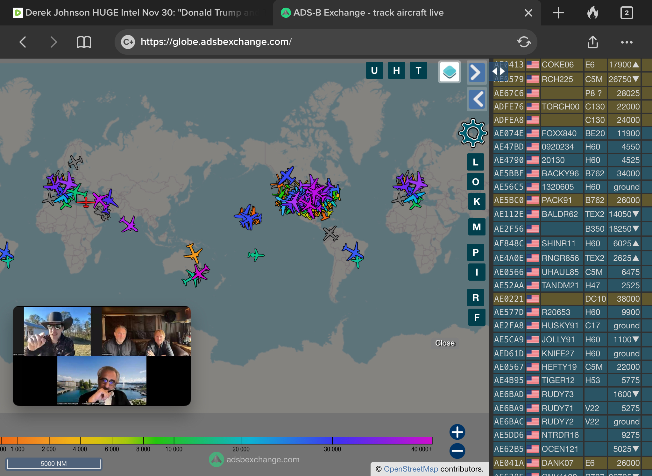Open the OpenStreetMap contributors link
Viewport: 652px width, 476px height.
pyautogui.click(x=411, y=469)
